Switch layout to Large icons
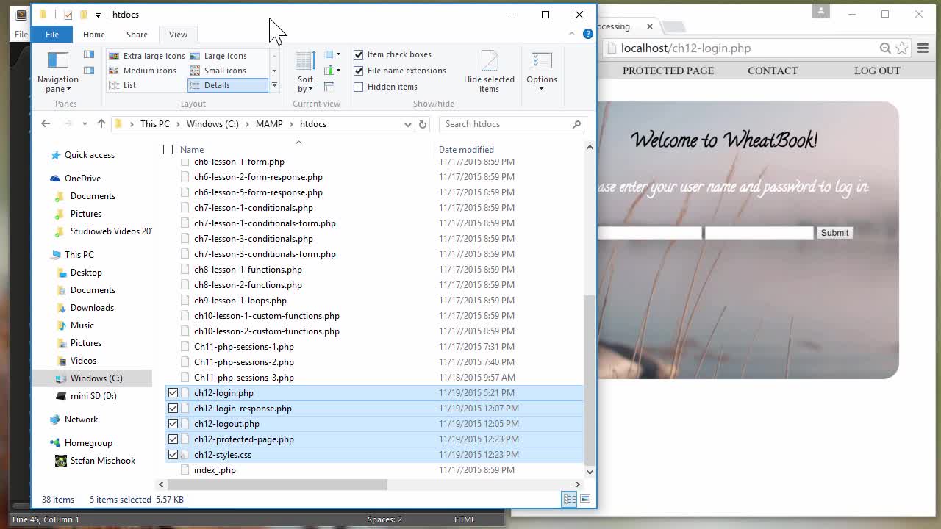This screenshot has height=529, width=941. coord(218,56)
